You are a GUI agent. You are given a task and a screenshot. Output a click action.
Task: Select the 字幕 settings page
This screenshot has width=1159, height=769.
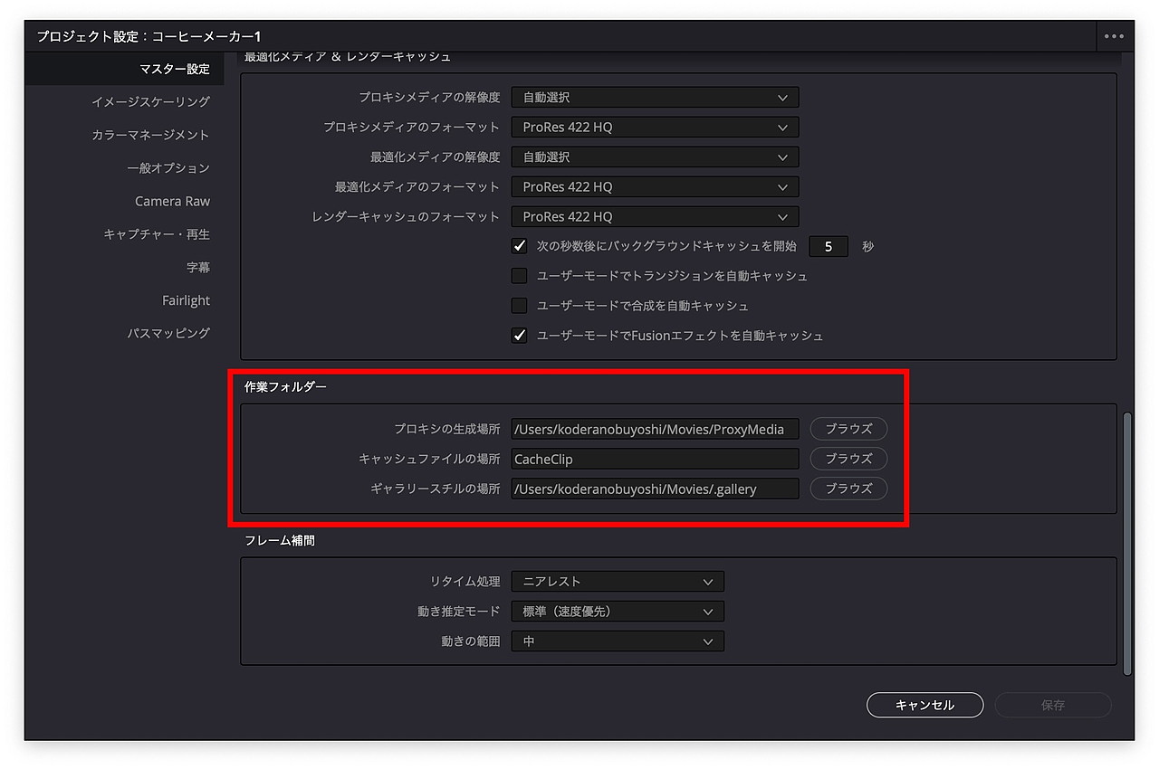click(198, 267)
